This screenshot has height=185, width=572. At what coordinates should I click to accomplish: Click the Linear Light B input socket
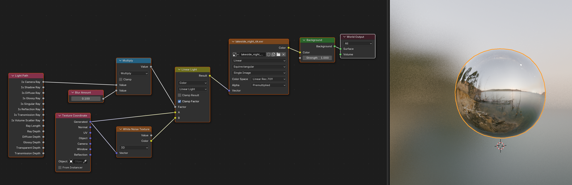175,118
